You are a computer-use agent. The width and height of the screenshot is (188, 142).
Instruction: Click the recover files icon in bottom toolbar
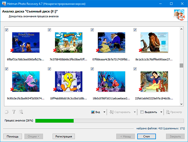[7, 112]
